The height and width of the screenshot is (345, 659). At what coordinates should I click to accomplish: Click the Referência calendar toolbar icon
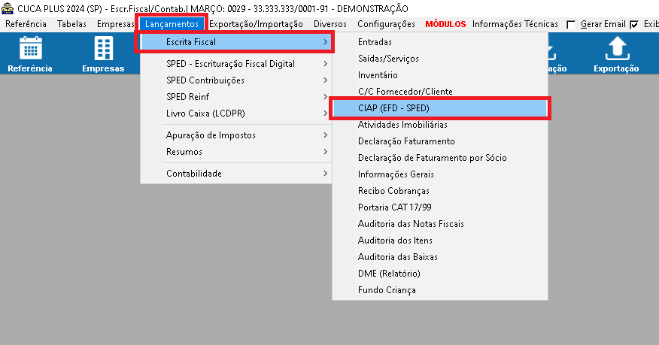(30, 48)
